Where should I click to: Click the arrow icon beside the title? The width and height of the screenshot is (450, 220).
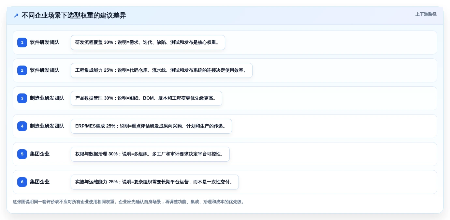click(16, 16)
